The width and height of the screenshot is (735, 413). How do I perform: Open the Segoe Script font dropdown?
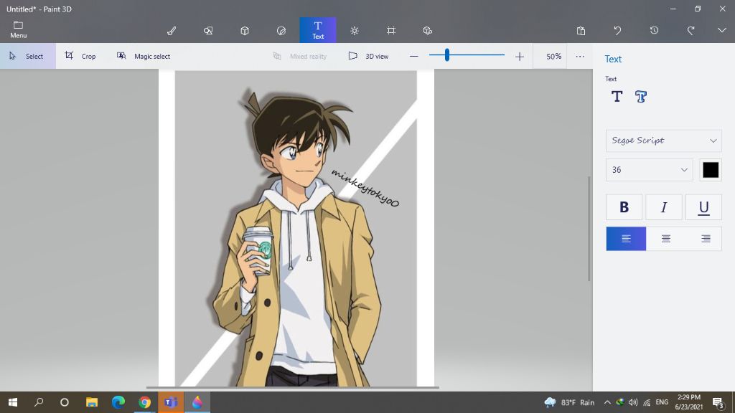664,141
